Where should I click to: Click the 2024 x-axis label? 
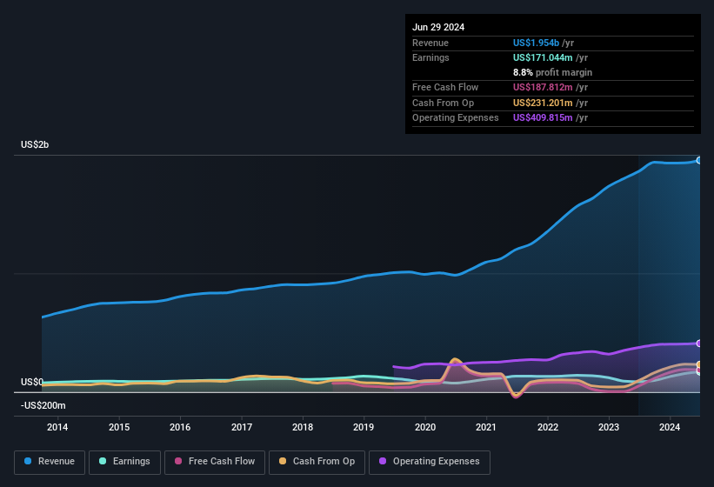pos(670,427)
